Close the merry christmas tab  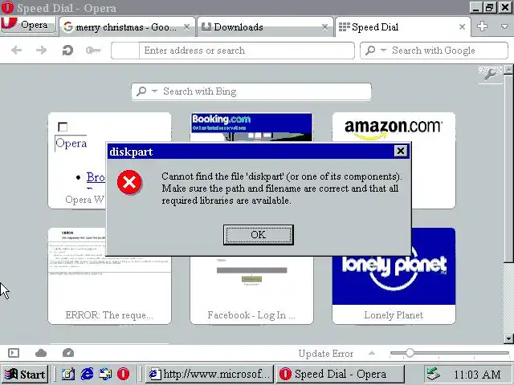coord(186,26)
